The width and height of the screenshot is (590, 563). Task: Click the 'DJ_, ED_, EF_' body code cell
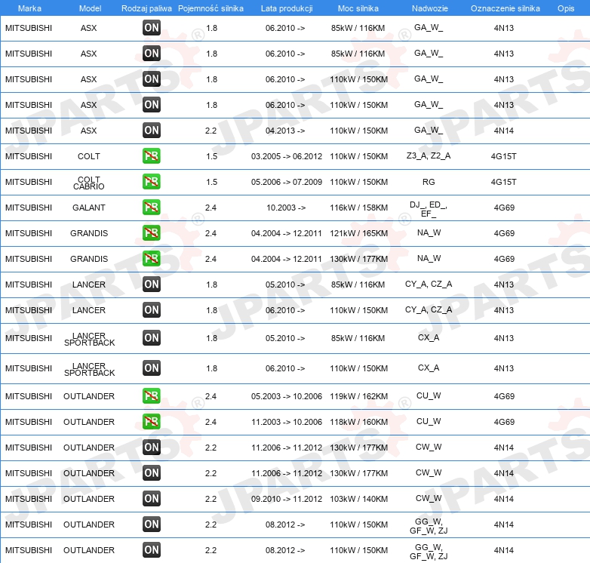click(x=429, y=209)
